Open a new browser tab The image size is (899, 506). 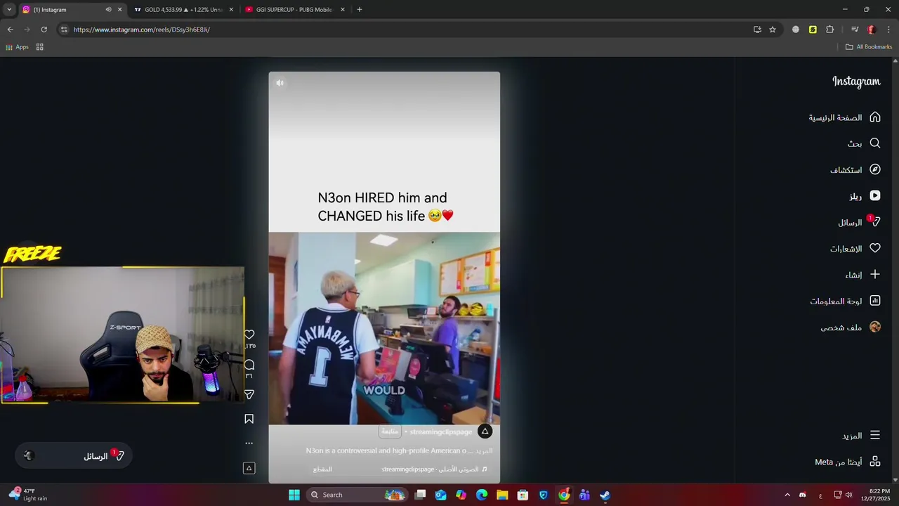[360, 10]
